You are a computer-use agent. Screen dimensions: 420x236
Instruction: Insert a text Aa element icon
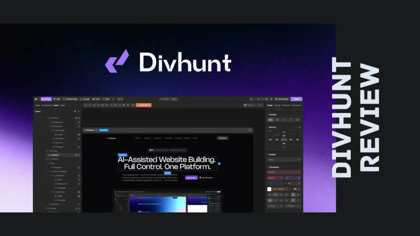[94, 105]
